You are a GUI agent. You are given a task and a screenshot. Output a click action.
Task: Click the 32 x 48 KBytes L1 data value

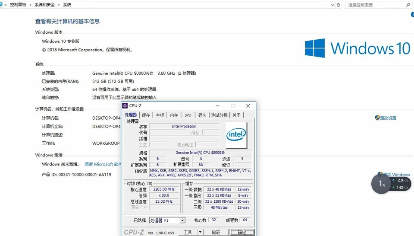(219, 189)
